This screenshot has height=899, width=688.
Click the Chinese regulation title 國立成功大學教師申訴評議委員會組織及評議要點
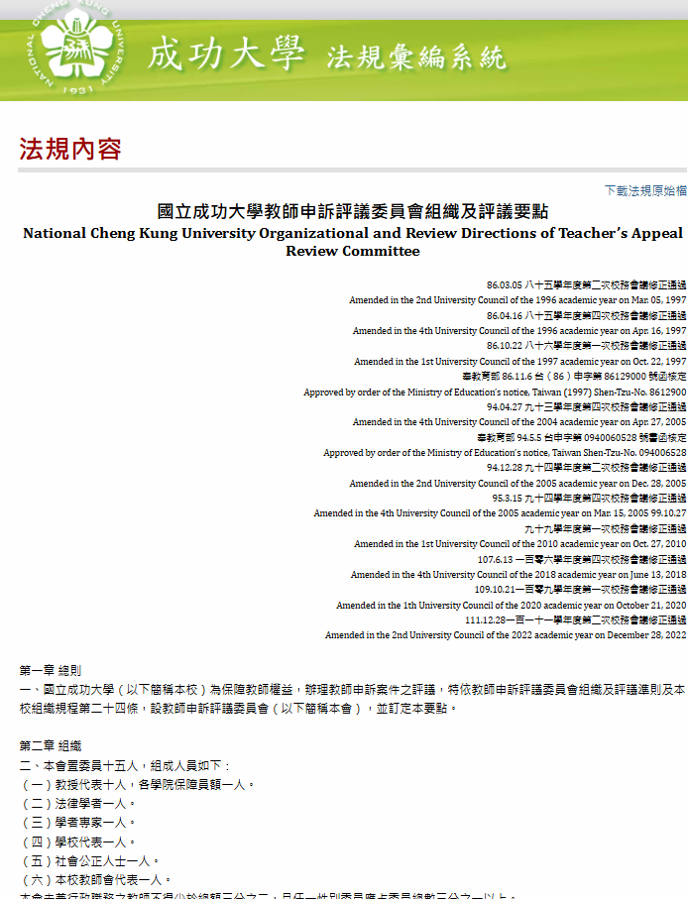coord(353,212)
